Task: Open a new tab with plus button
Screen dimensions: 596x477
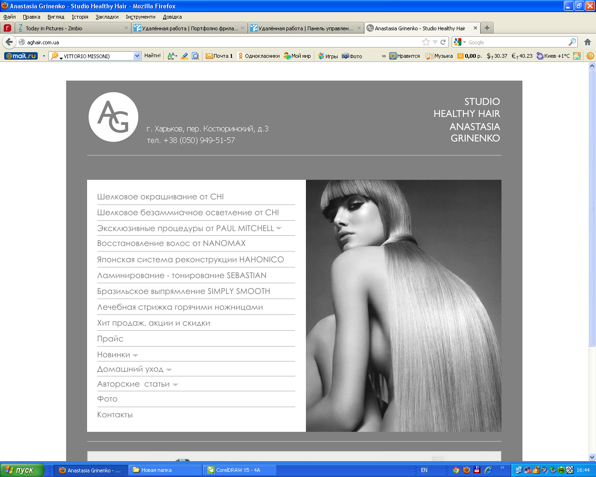Action: pos(487,28)
